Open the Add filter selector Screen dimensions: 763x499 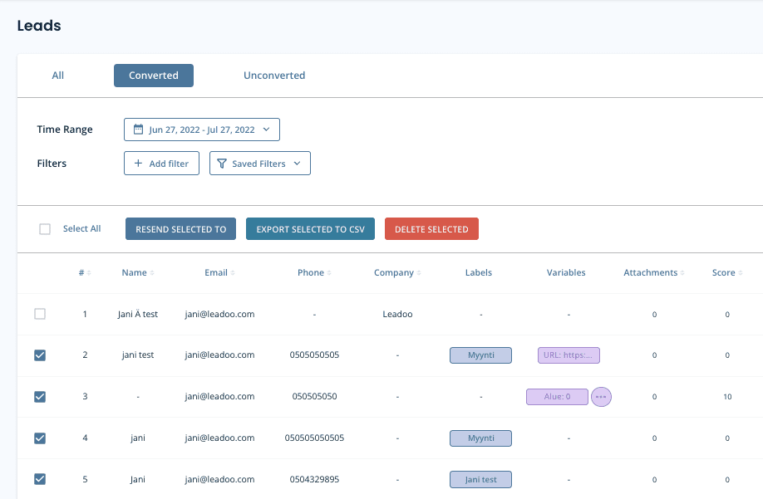[x=161, y=163]
